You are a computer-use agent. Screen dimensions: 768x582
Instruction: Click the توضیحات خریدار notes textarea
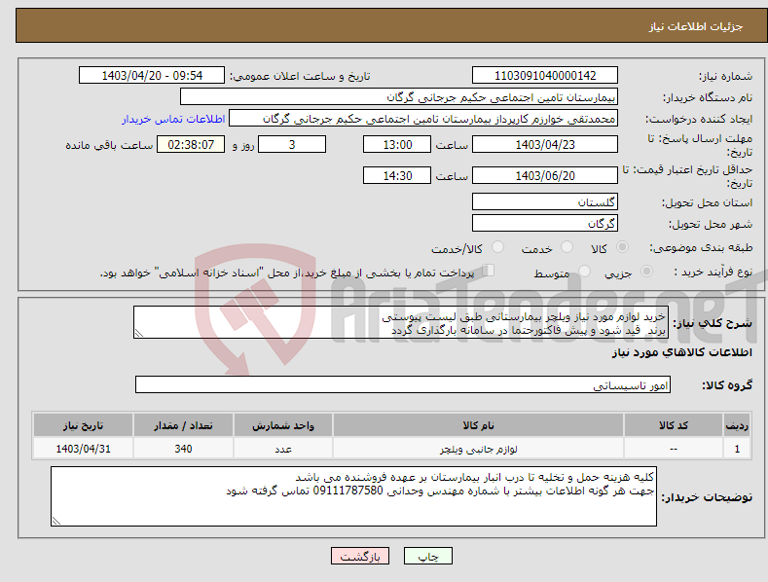pyautogui.click(x=353, y=496)
